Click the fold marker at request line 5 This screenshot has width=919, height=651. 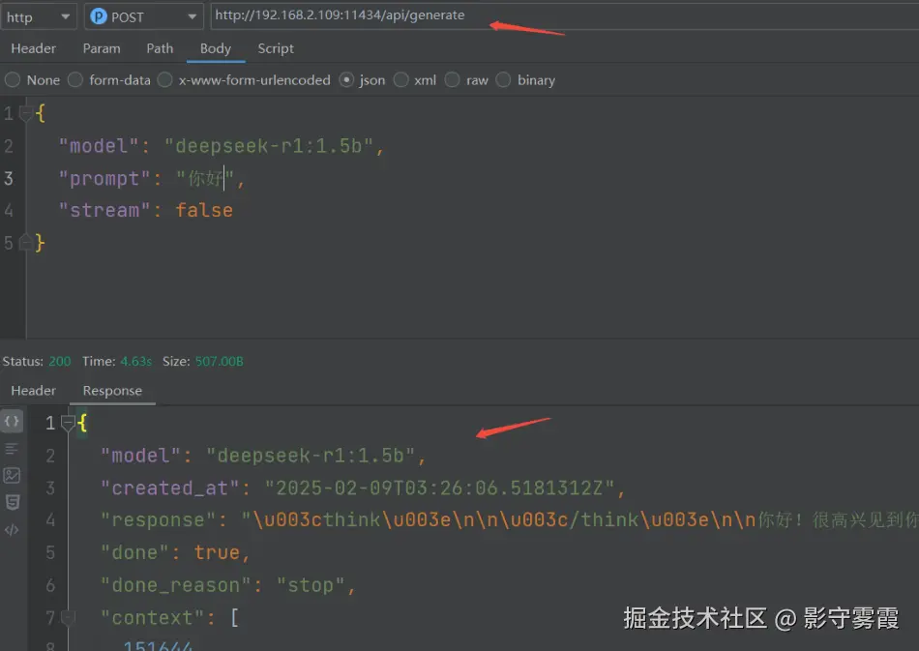(25, 242)
